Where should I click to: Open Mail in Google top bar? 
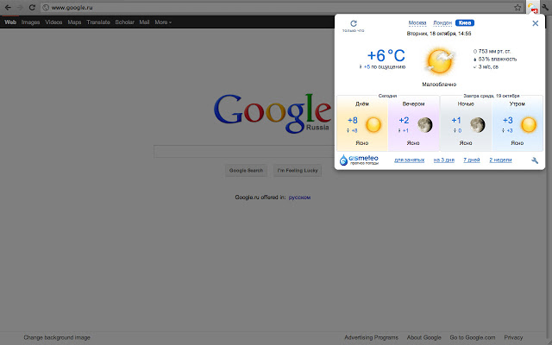click(144, 22)
